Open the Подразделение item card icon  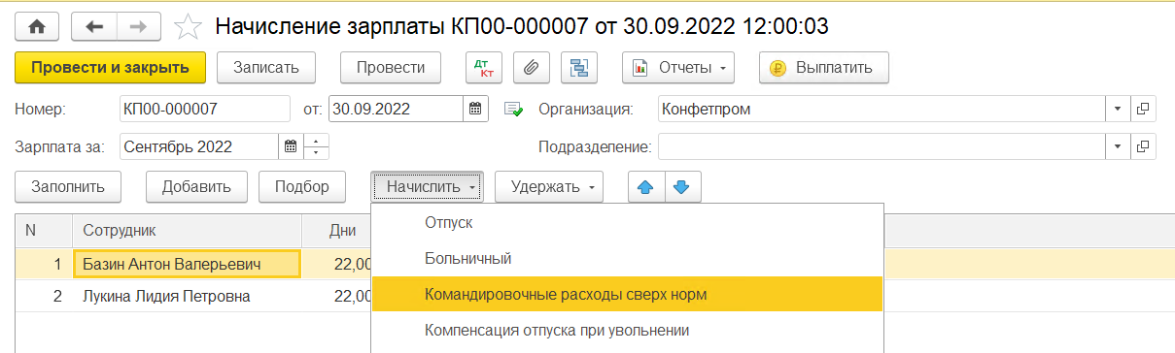tap(1143, 147)
